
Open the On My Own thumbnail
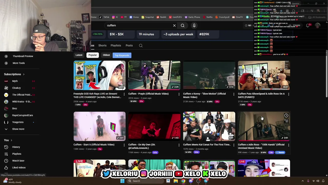pyautogui.click(x=154, y=126)
